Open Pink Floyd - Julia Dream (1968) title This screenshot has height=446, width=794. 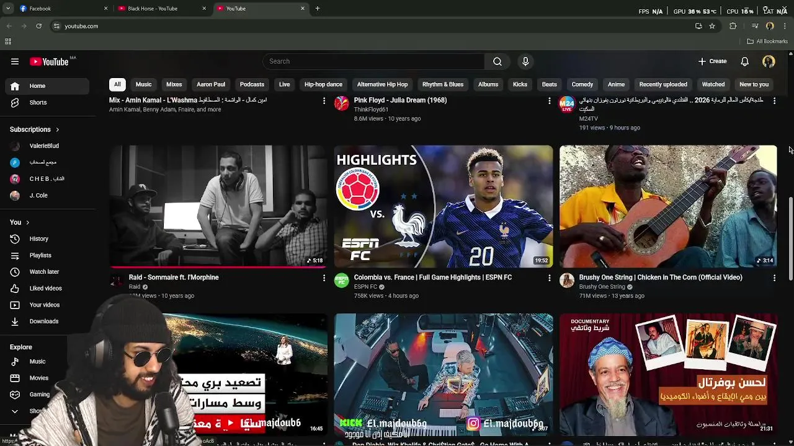pos(400,100)
